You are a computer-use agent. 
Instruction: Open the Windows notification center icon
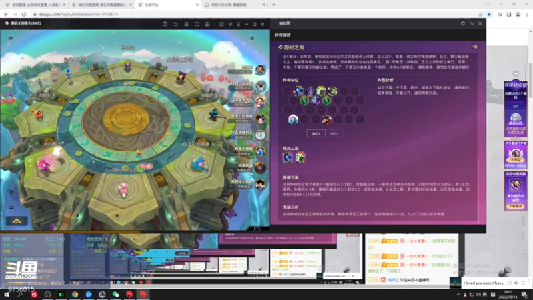(524, 295)
